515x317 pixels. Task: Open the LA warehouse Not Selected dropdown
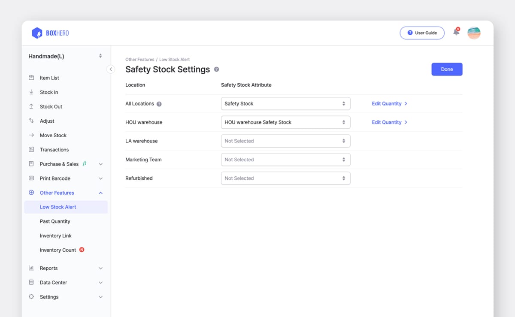pos(285,141)
